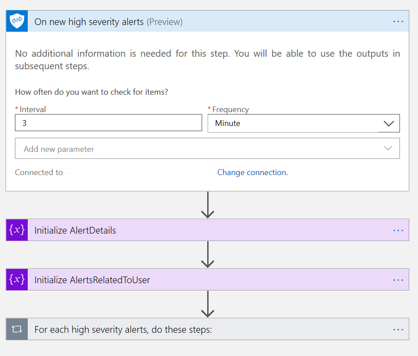418x356 pixels.
Task: Click the Frequency dropdown chevron arrow
Action: [x=388, y=124]
